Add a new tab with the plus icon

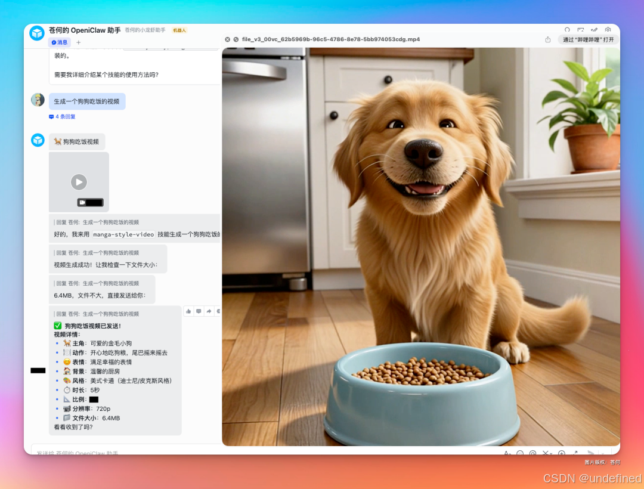79,42
